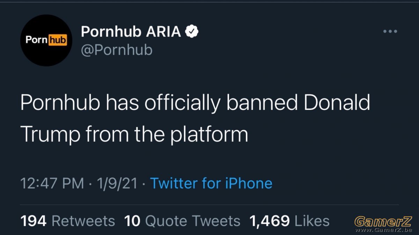This screenshot has height=235, width=419.
Task: Select the line Trump from the platform
Action: tap(134, 135)
